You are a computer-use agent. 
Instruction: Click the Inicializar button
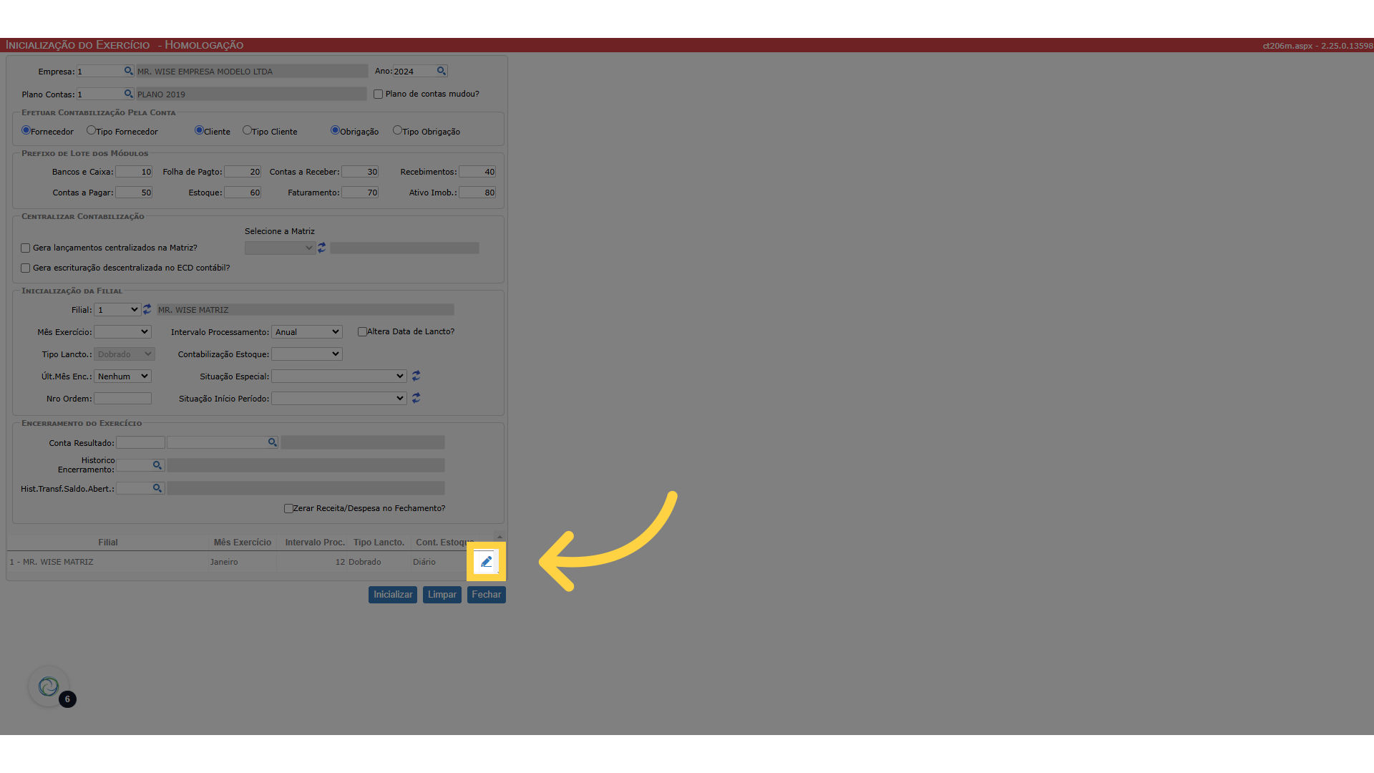tap(392, 595)
